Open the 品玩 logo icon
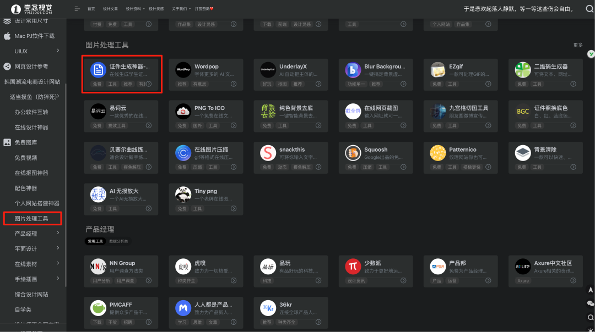The image size is (595, 332). (268, 267)
